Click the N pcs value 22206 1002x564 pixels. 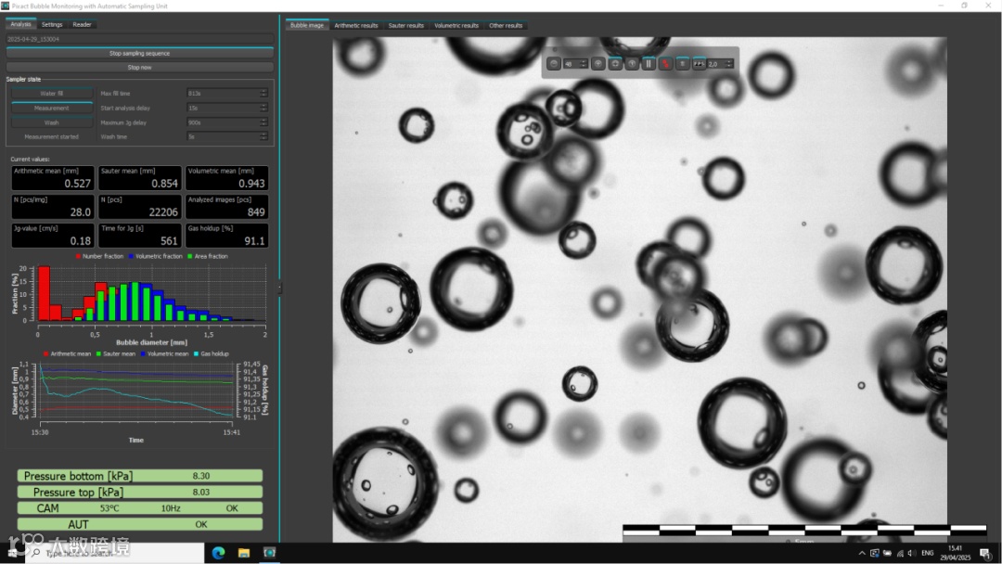[x=163, y=212]
